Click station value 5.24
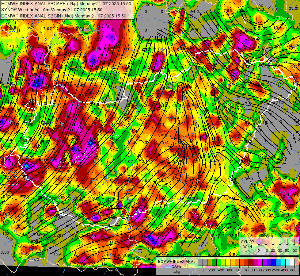The width and height of the screenshot is (300, 276). 214,180
